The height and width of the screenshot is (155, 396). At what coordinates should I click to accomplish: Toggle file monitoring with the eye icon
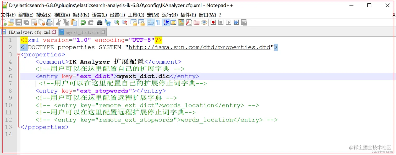(204, 23)
